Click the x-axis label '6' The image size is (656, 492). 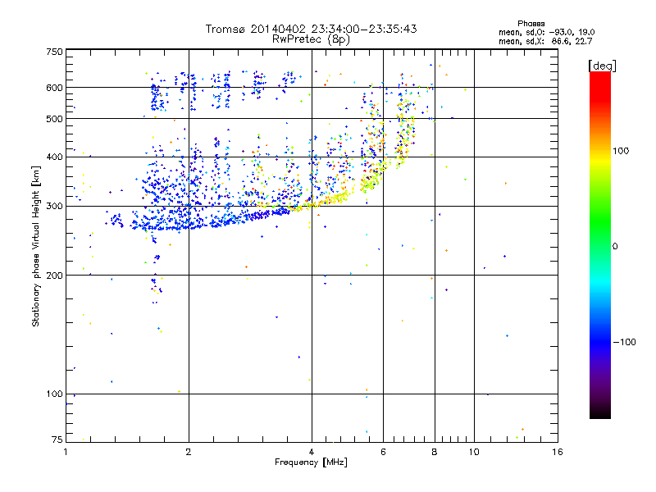[383, 452]
